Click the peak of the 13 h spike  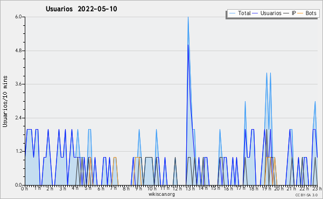click(188, 17)
